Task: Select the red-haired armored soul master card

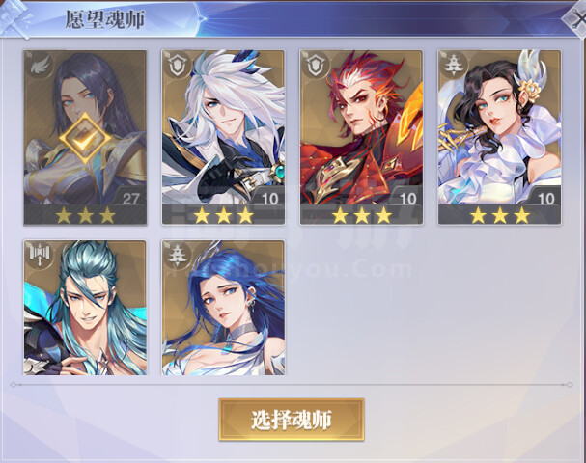Action: [361, 137]
